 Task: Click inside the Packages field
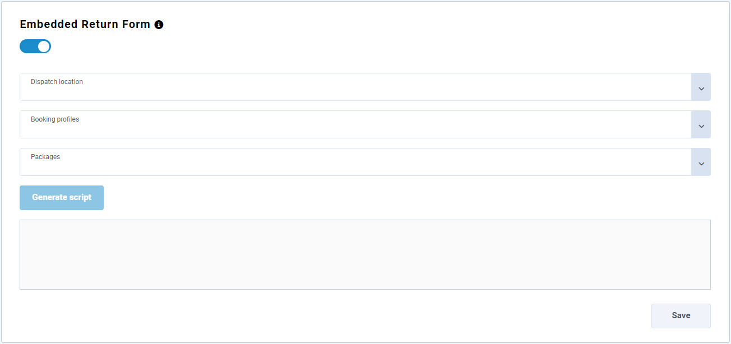[355, 162]
